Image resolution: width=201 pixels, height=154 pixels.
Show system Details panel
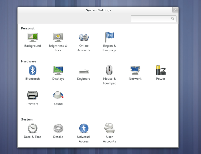(58, 129)
